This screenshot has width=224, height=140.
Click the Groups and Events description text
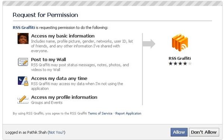point(47,102)
